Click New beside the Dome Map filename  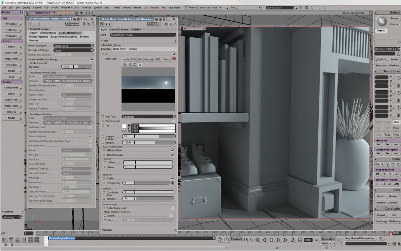167,59
